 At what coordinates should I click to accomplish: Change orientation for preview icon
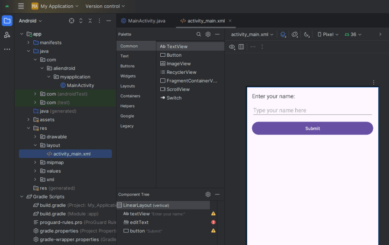295,35
